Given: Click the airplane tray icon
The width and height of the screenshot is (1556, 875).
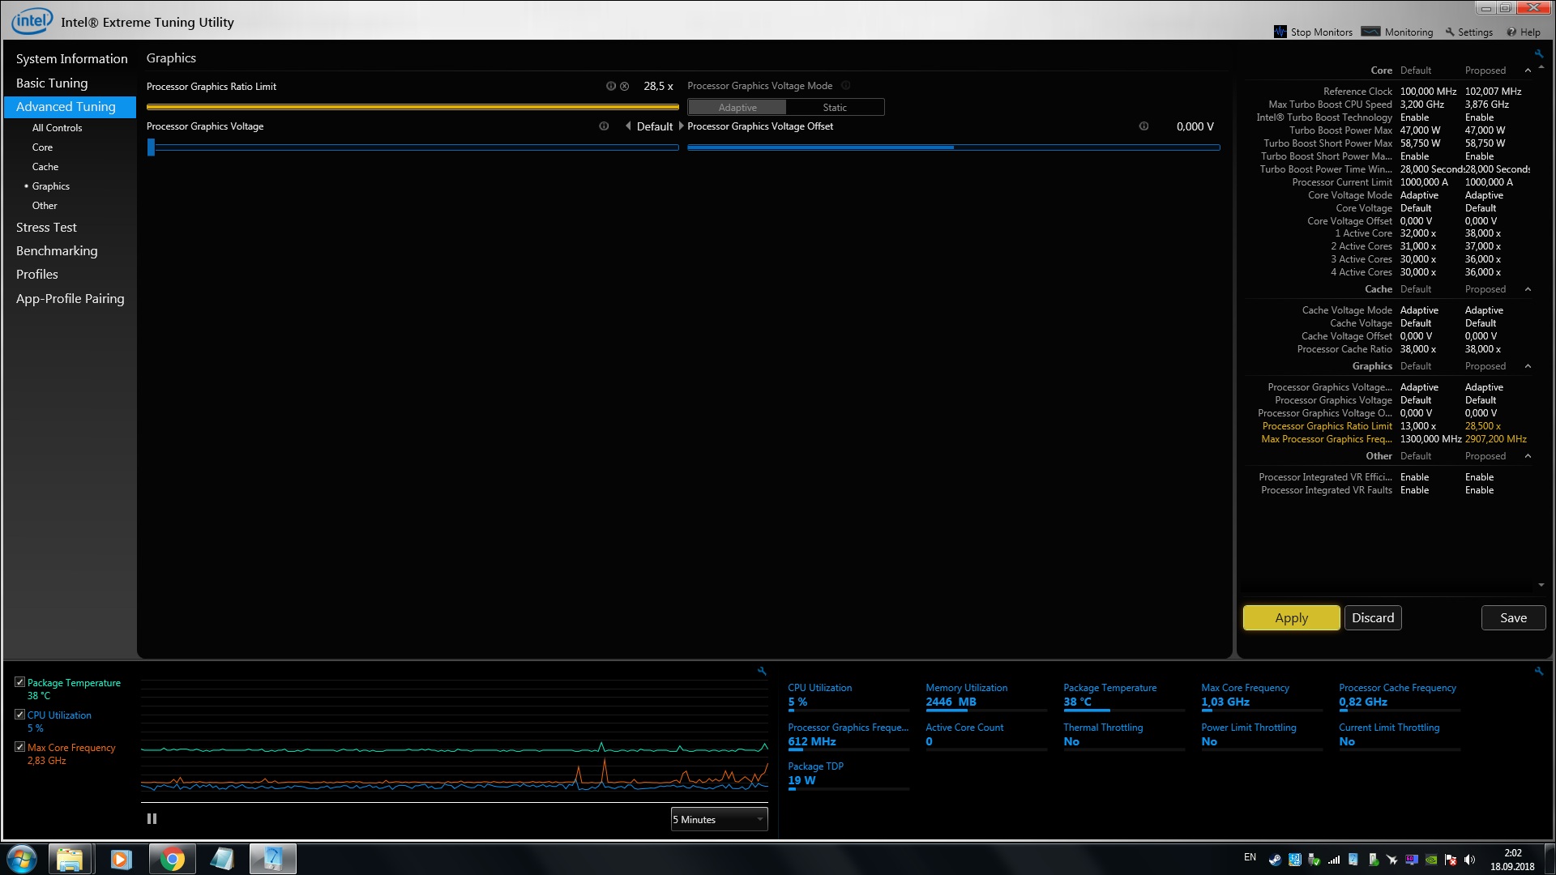Looking at the screenshot, I should (x=1392, y=860).
